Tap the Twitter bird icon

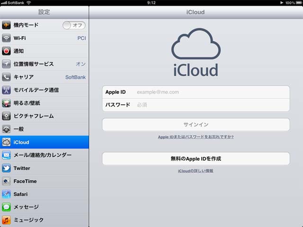point(6,168)
